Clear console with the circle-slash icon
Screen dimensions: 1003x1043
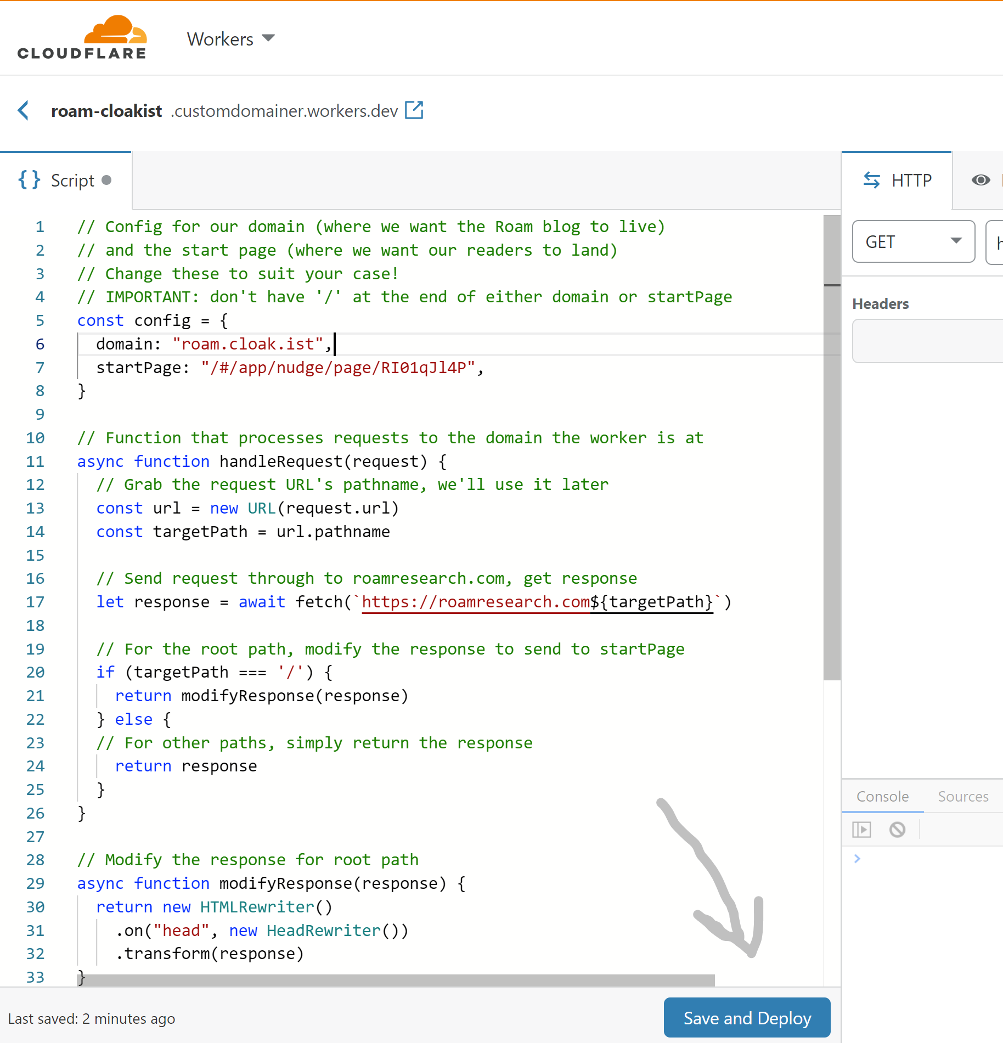point(897,830)
